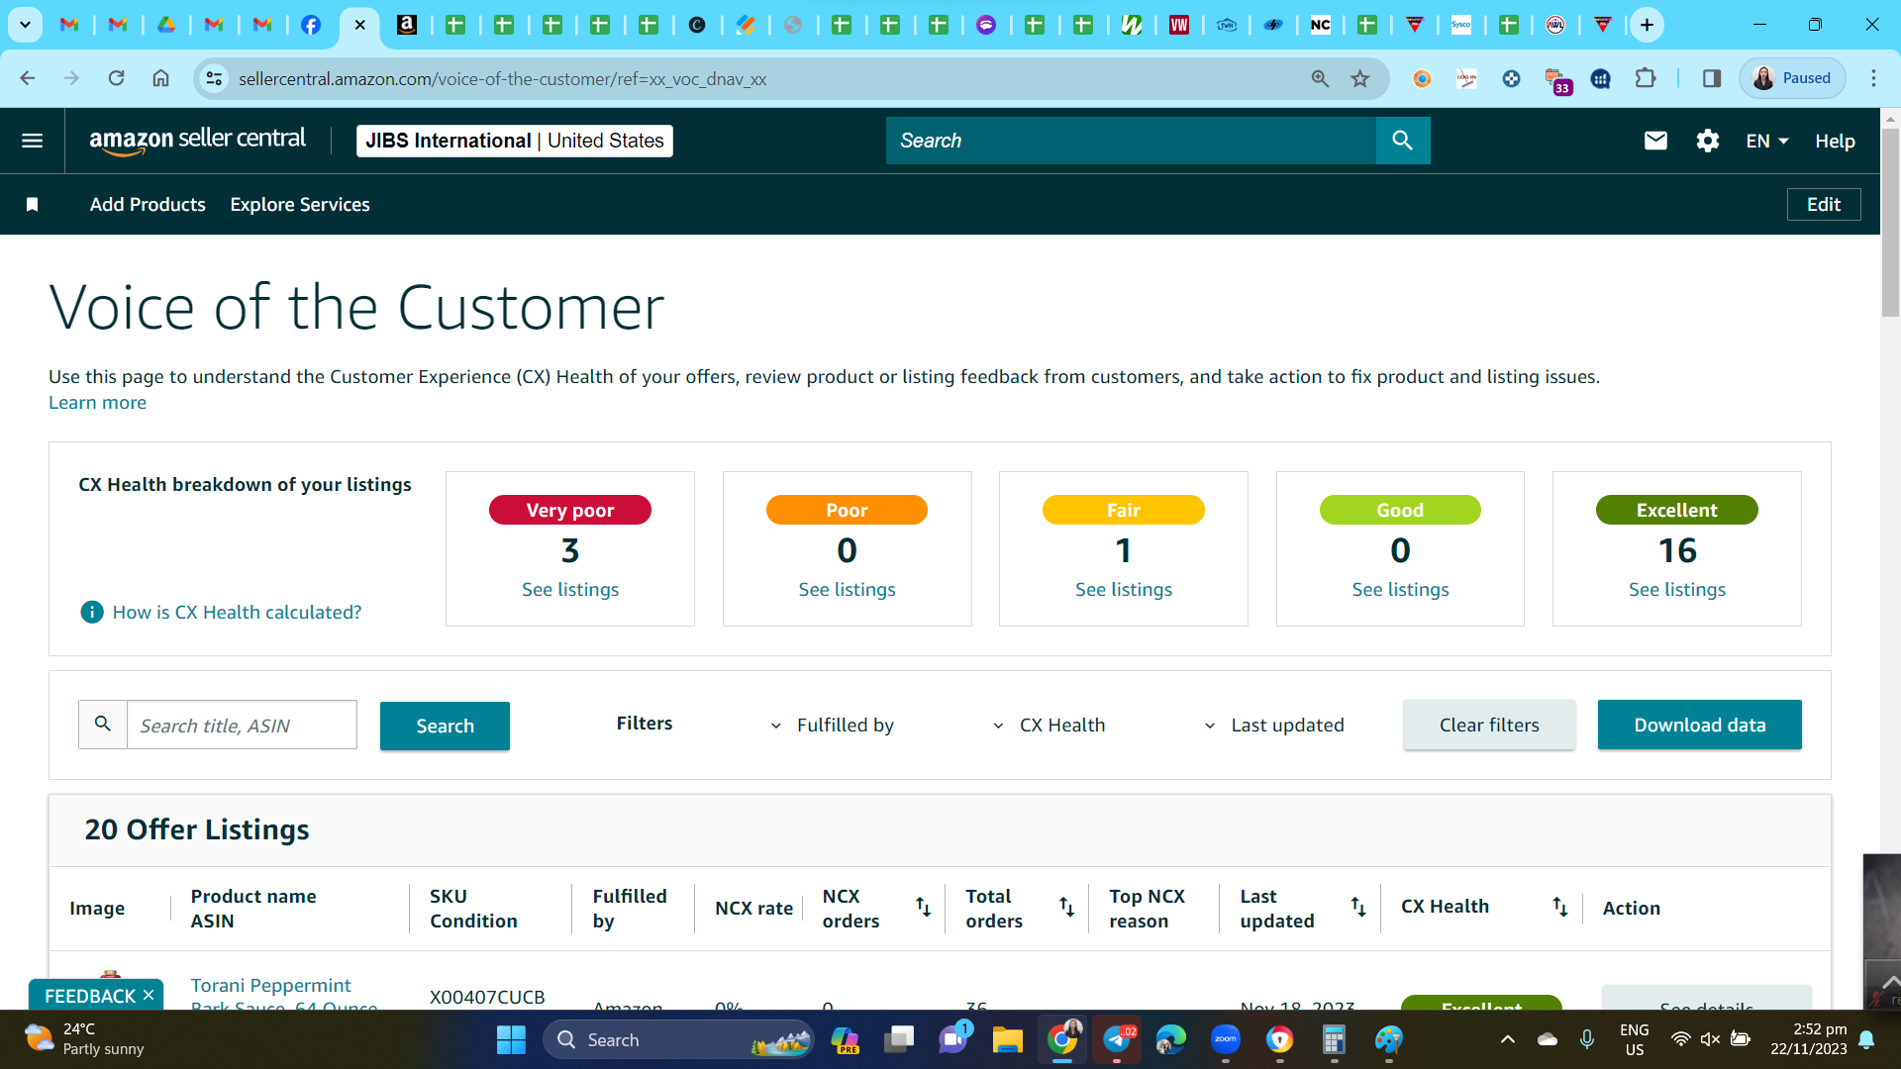The image size is (1901, 1069).
Task: See listings under Very poor
Action: 570,590
